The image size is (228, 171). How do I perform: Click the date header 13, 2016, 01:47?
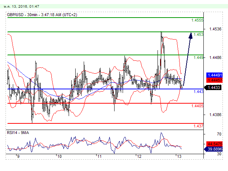click(x=22, y=7)
